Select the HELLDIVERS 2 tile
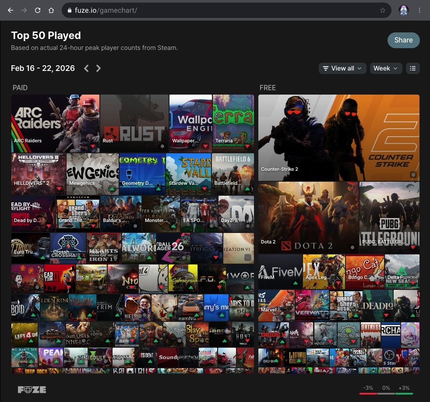430x402 pixels. [x=39, y=174]
